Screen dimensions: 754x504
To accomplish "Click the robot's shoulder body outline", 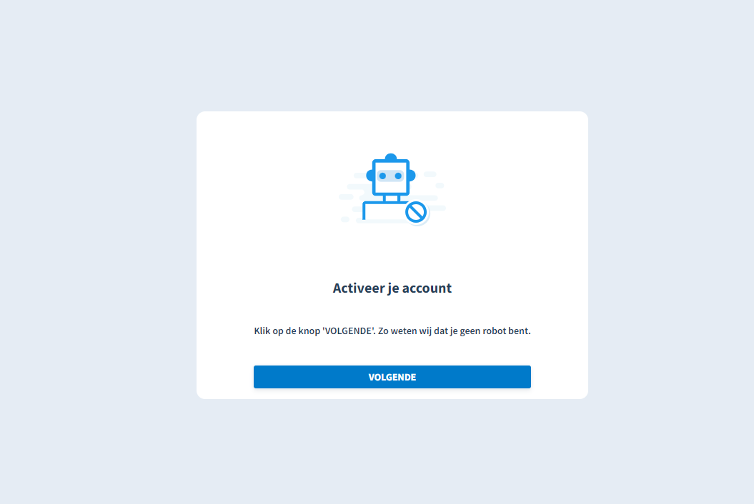I will [385, 211].
